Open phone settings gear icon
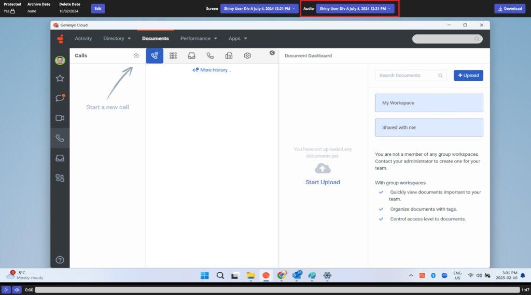531x295 pixels. pyautogui.click(x=247, y=56)
